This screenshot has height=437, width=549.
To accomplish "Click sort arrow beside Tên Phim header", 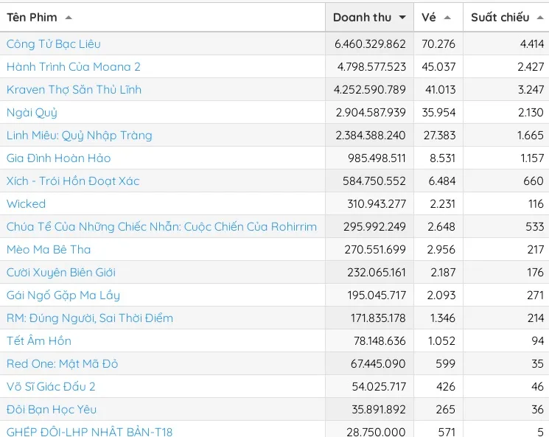I will click(69, 18).
